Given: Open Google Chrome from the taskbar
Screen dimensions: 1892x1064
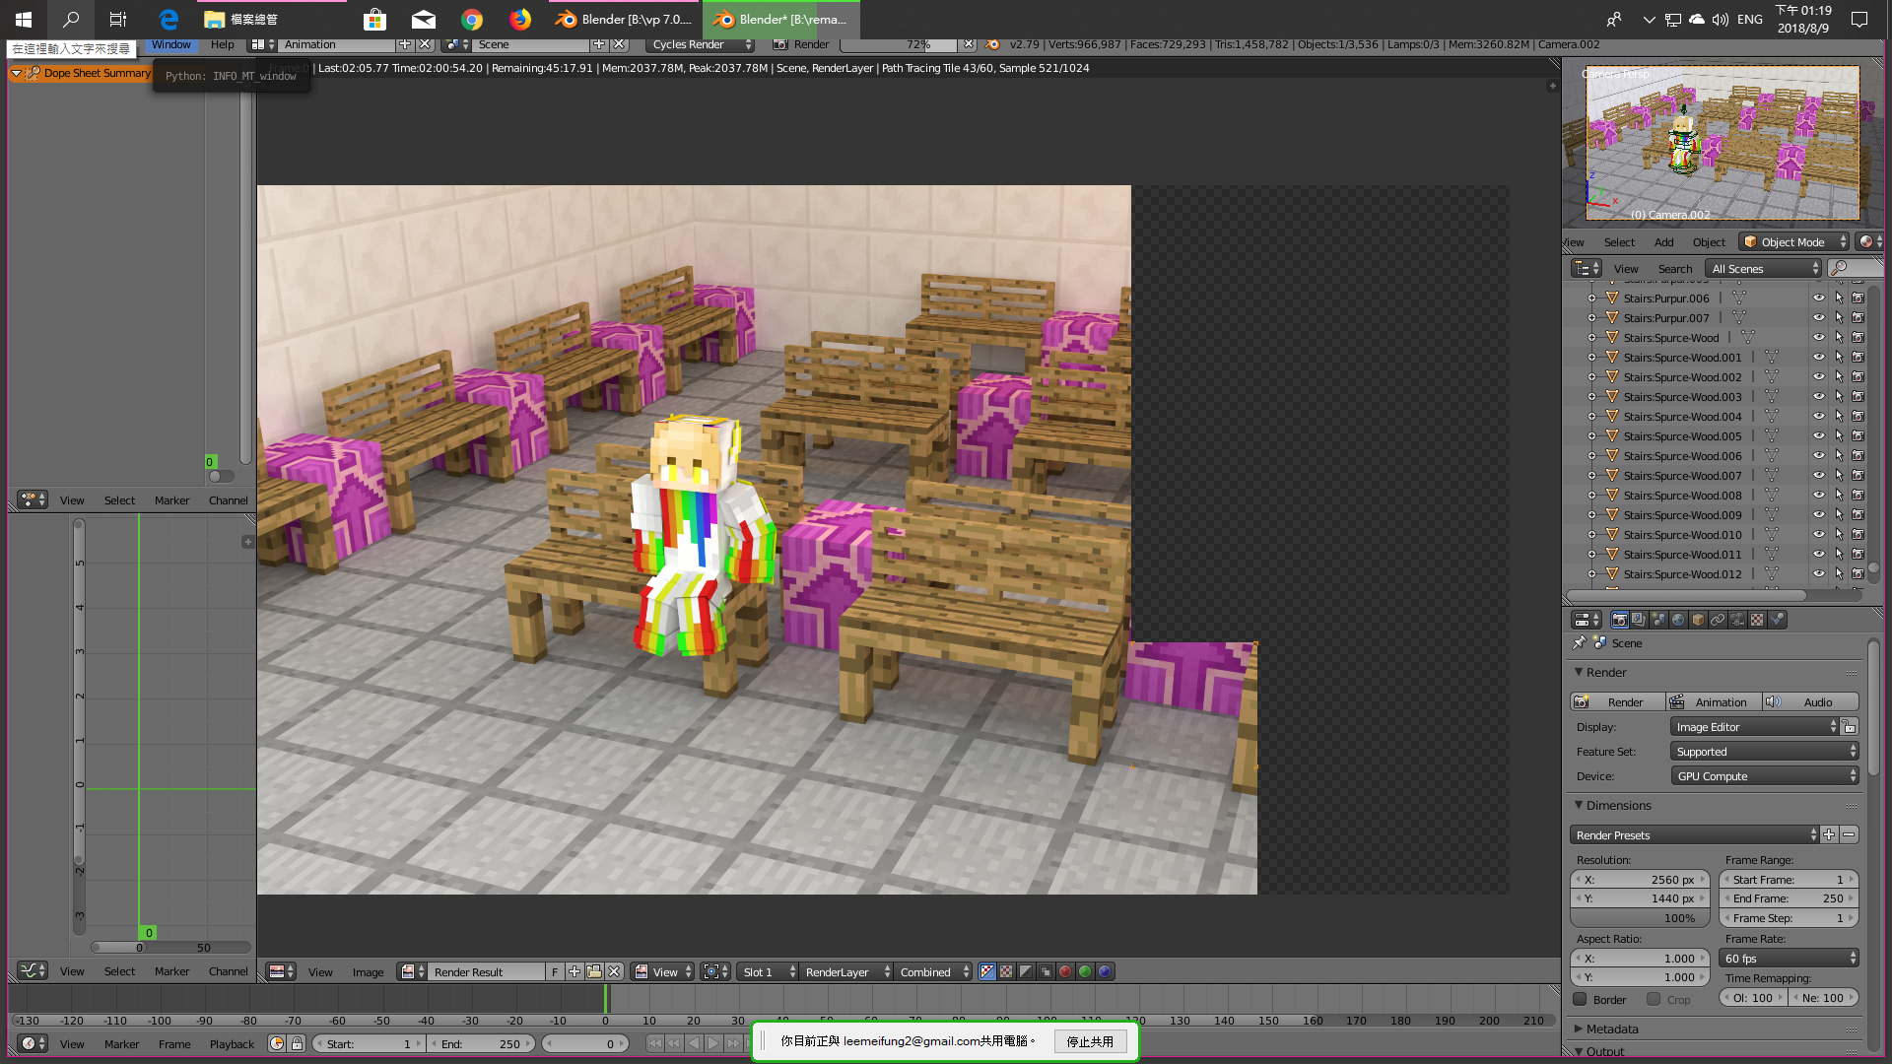Looking at the screenshot, I should (472, 19).
